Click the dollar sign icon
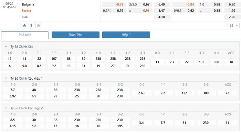This screenshot has width=241, height=133. 31,26
